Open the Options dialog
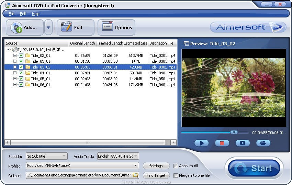The width and height of the screenshot is (292, 185). coord(116,27)
